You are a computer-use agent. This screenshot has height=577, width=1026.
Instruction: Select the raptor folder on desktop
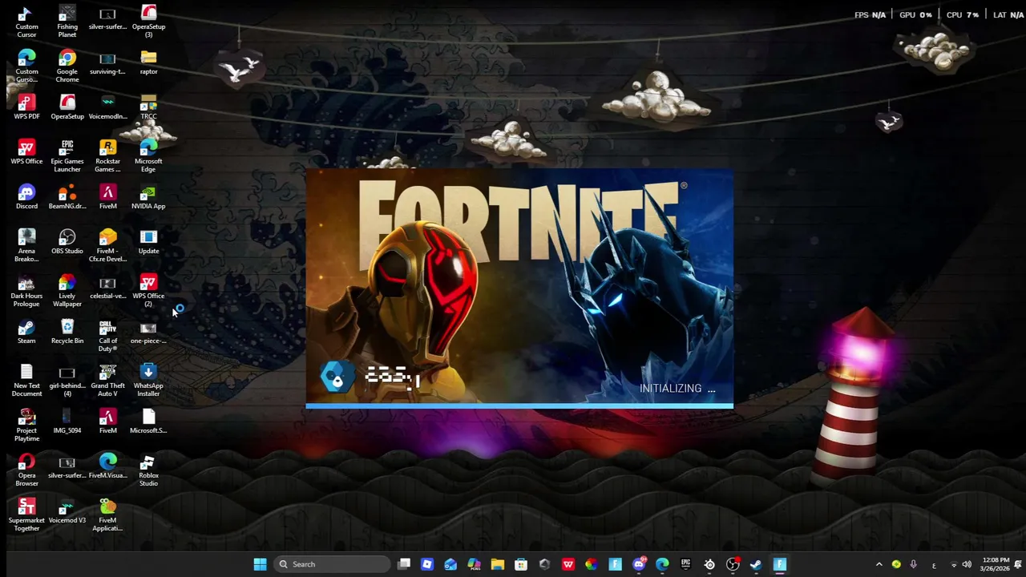[x=148, y=63]
